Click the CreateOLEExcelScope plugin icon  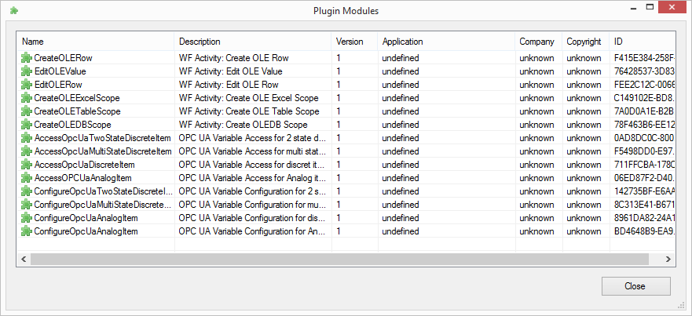pos(27,98)
